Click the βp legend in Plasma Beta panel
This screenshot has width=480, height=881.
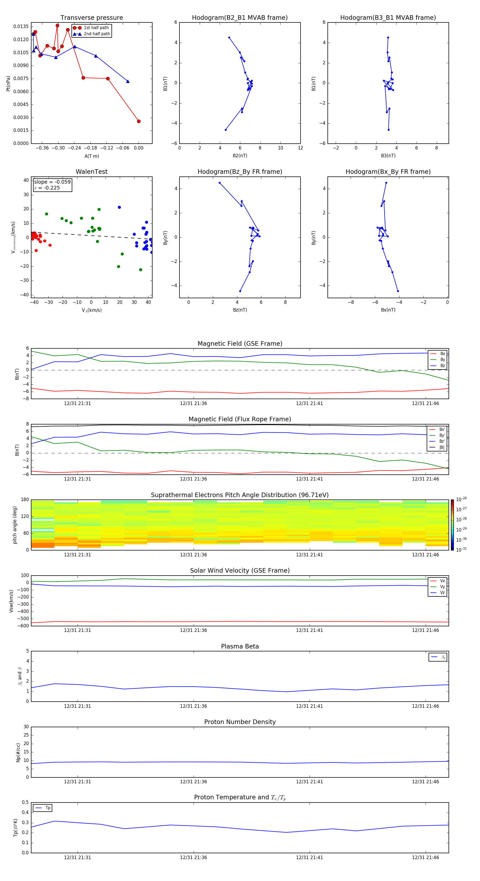click(438, 657)
